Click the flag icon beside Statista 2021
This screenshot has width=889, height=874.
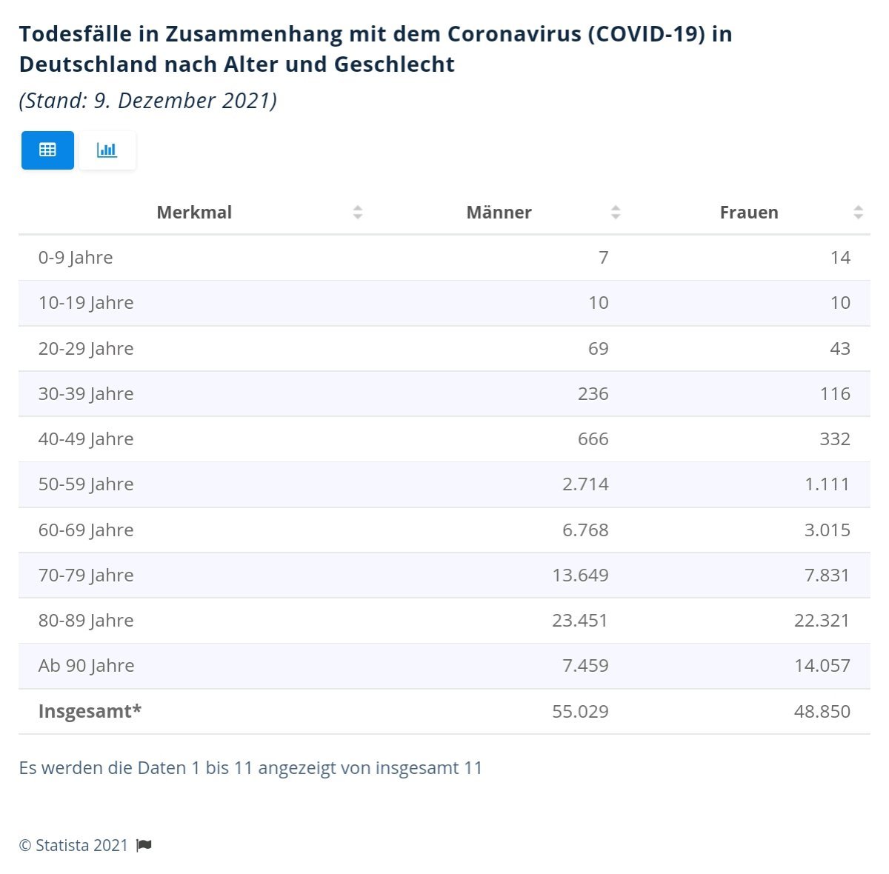tap(144, 845)
